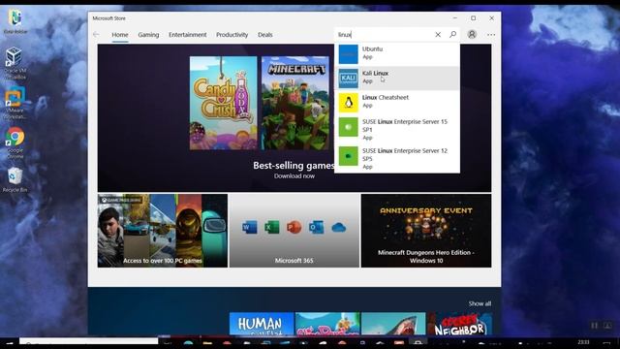This screenshot has height=349, width=620.
Task: Open the Deals tab
Action: click(264, 35)
